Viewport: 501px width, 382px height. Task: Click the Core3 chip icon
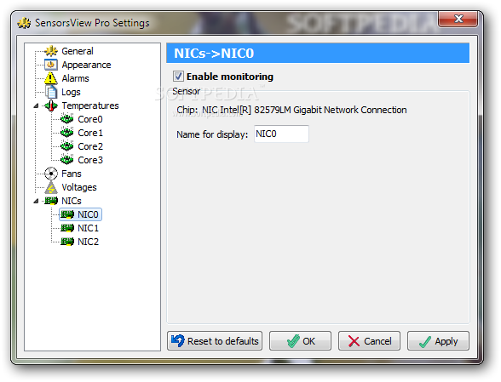[x=67, y=160]
